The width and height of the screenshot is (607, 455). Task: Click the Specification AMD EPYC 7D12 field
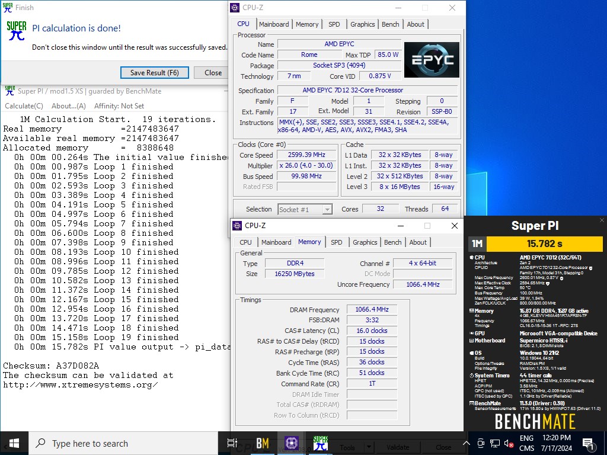368,90
